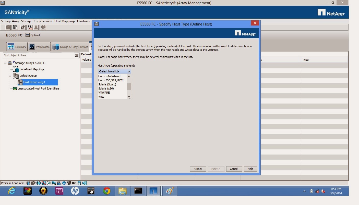This screenshot has width=359, height=205.
Task: Click the bell alarm toolbar icon
Action: [x=36, y=27]
